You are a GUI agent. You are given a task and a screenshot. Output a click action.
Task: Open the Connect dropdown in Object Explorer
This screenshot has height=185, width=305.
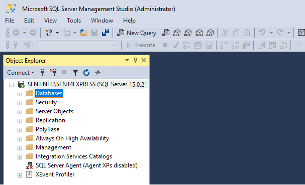(21, 72)
